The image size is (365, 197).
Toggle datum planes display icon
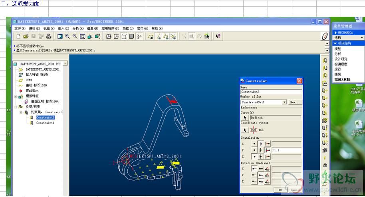[x=151, y=36]
